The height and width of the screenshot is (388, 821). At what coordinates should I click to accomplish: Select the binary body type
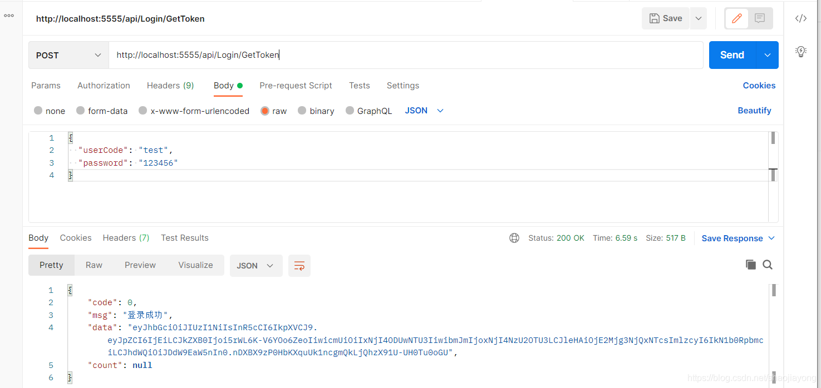tap(316, 111)
